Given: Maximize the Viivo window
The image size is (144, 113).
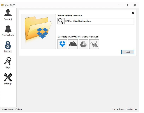Looking at the screenshot, I should [127, 5].
